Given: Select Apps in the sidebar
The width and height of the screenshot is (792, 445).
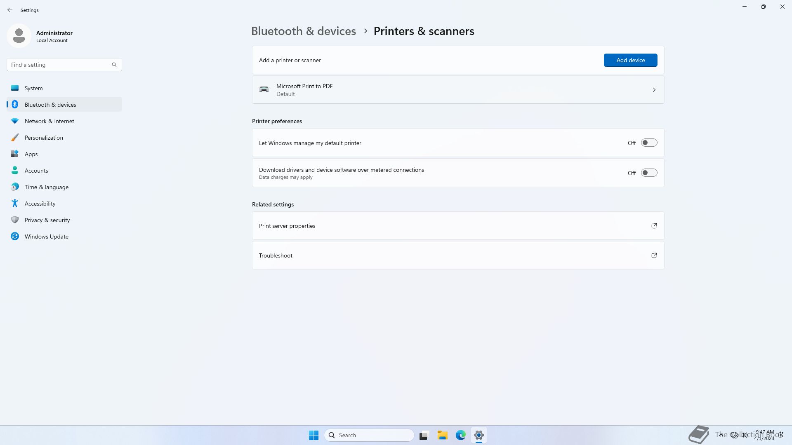Looking at the screenshot, I should [64, 154].
